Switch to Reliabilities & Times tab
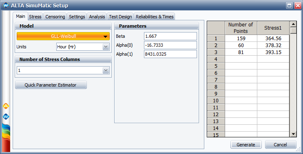 click(x=155, y=17)
